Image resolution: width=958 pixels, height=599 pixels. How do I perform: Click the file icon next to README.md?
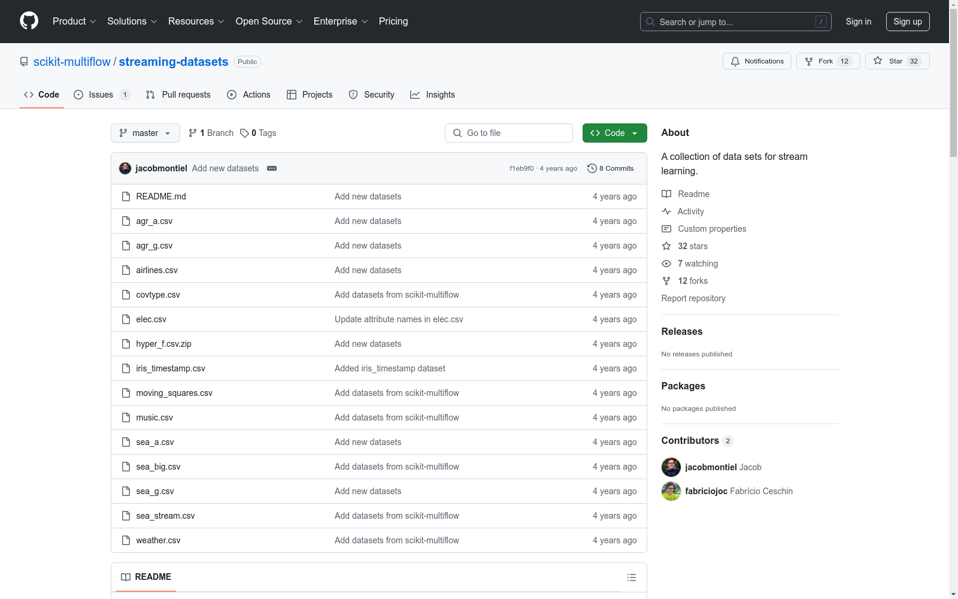126,196
